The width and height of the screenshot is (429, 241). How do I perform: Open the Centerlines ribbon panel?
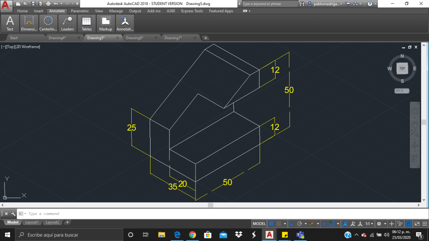point(48,23)
